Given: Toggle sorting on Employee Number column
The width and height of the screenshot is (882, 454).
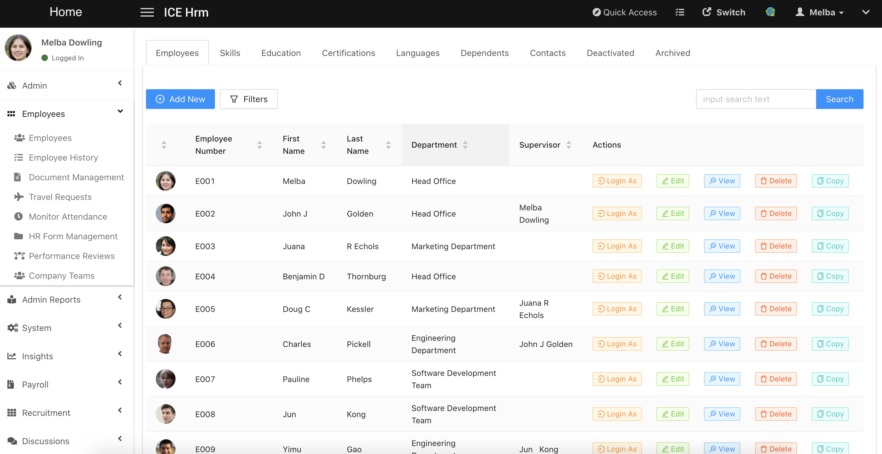Looking at the screenshot, I should tap(259, 145).
